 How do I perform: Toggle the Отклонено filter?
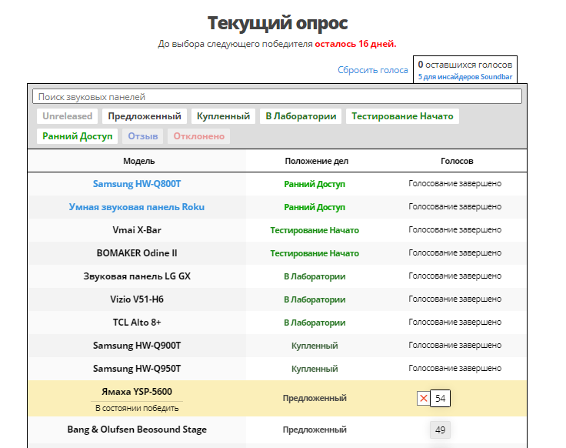coord(198,136)
